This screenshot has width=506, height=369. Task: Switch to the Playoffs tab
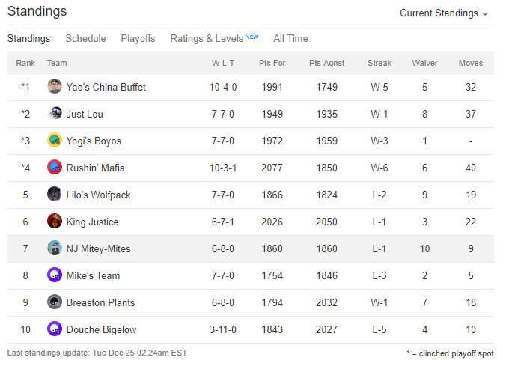[x=138, y=38]
